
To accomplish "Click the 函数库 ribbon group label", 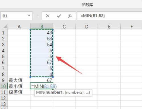I will [87, 5].
